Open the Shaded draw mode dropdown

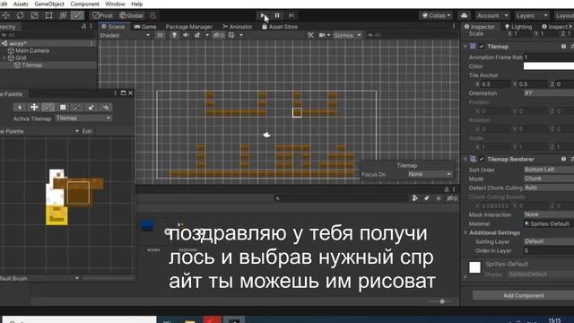coord(125,35)
